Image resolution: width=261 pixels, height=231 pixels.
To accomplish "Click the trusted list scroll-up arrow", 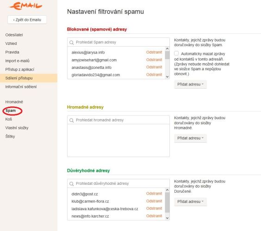I will pyautogui.click(x=167, y=190).
